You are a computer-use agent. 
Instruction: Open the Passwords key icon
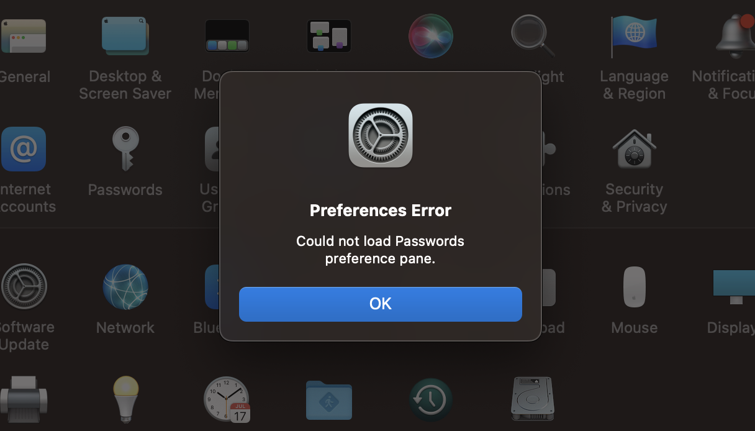pos(125,149)
